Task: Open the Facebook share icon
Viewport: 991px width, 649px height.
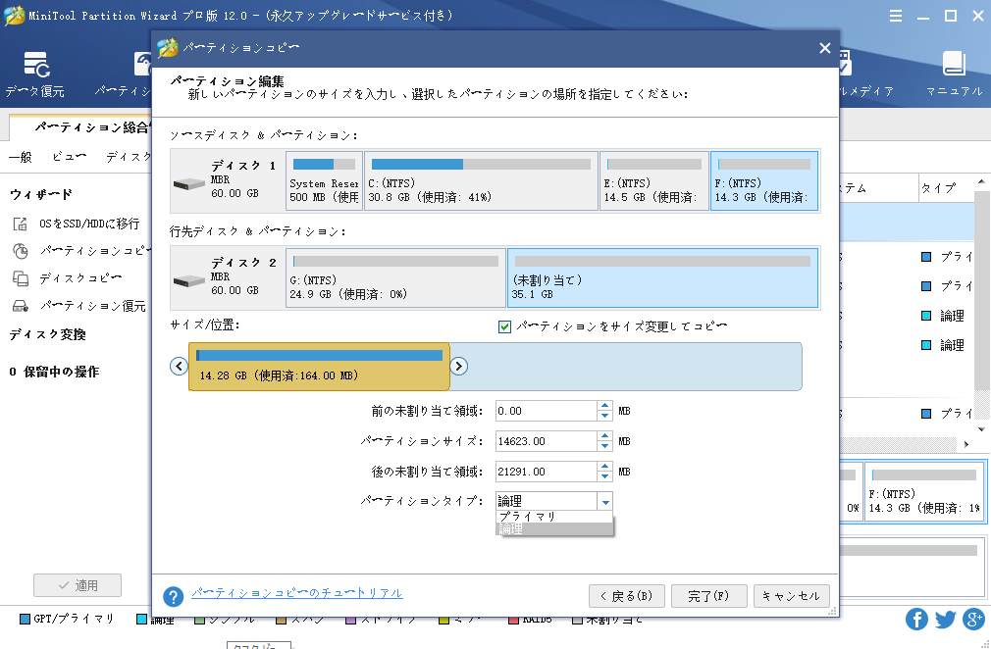Action: point(915,620)
